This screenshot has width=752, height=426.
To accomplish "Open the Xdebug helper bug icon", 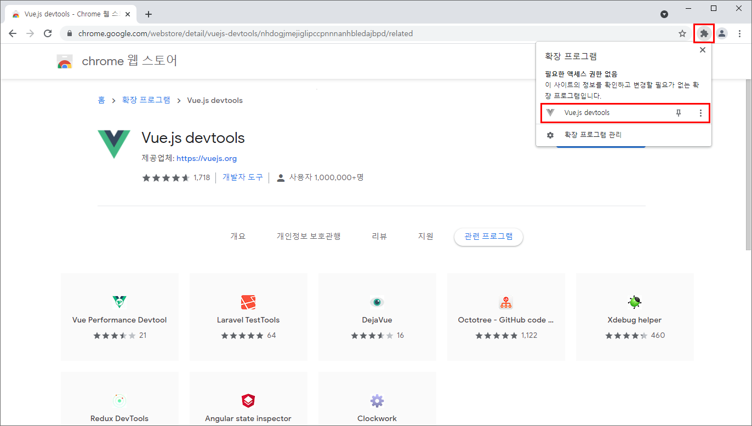I will tap(635, 302).
